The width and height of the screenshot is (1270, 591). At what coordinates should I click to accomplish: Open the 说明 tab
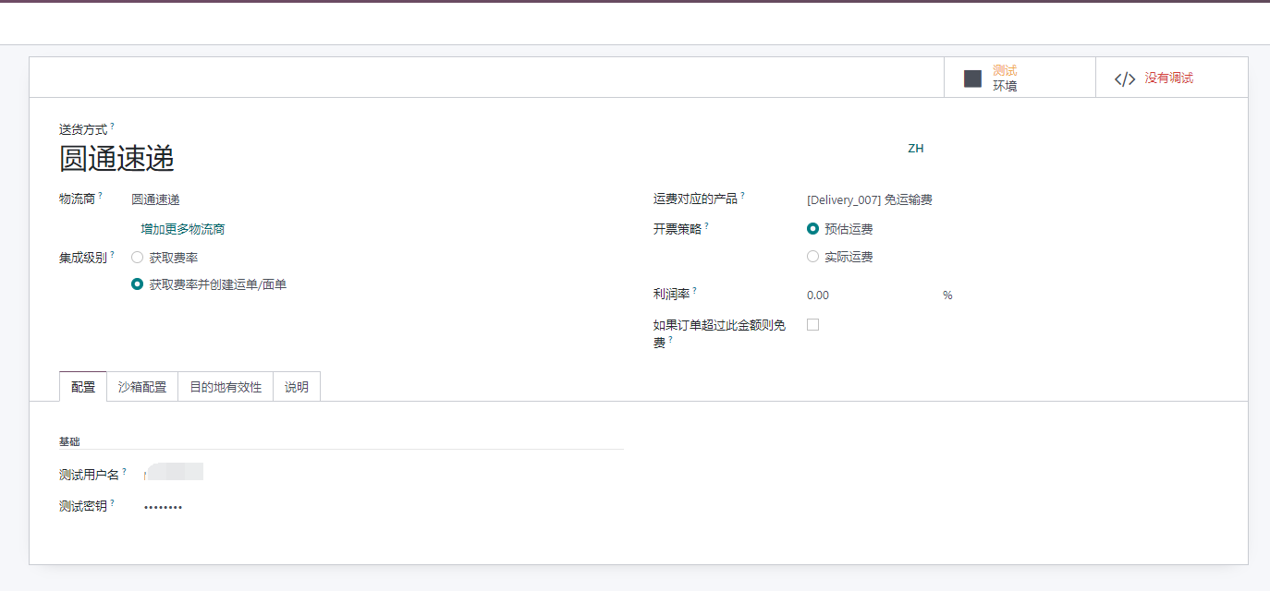(297, 387)
